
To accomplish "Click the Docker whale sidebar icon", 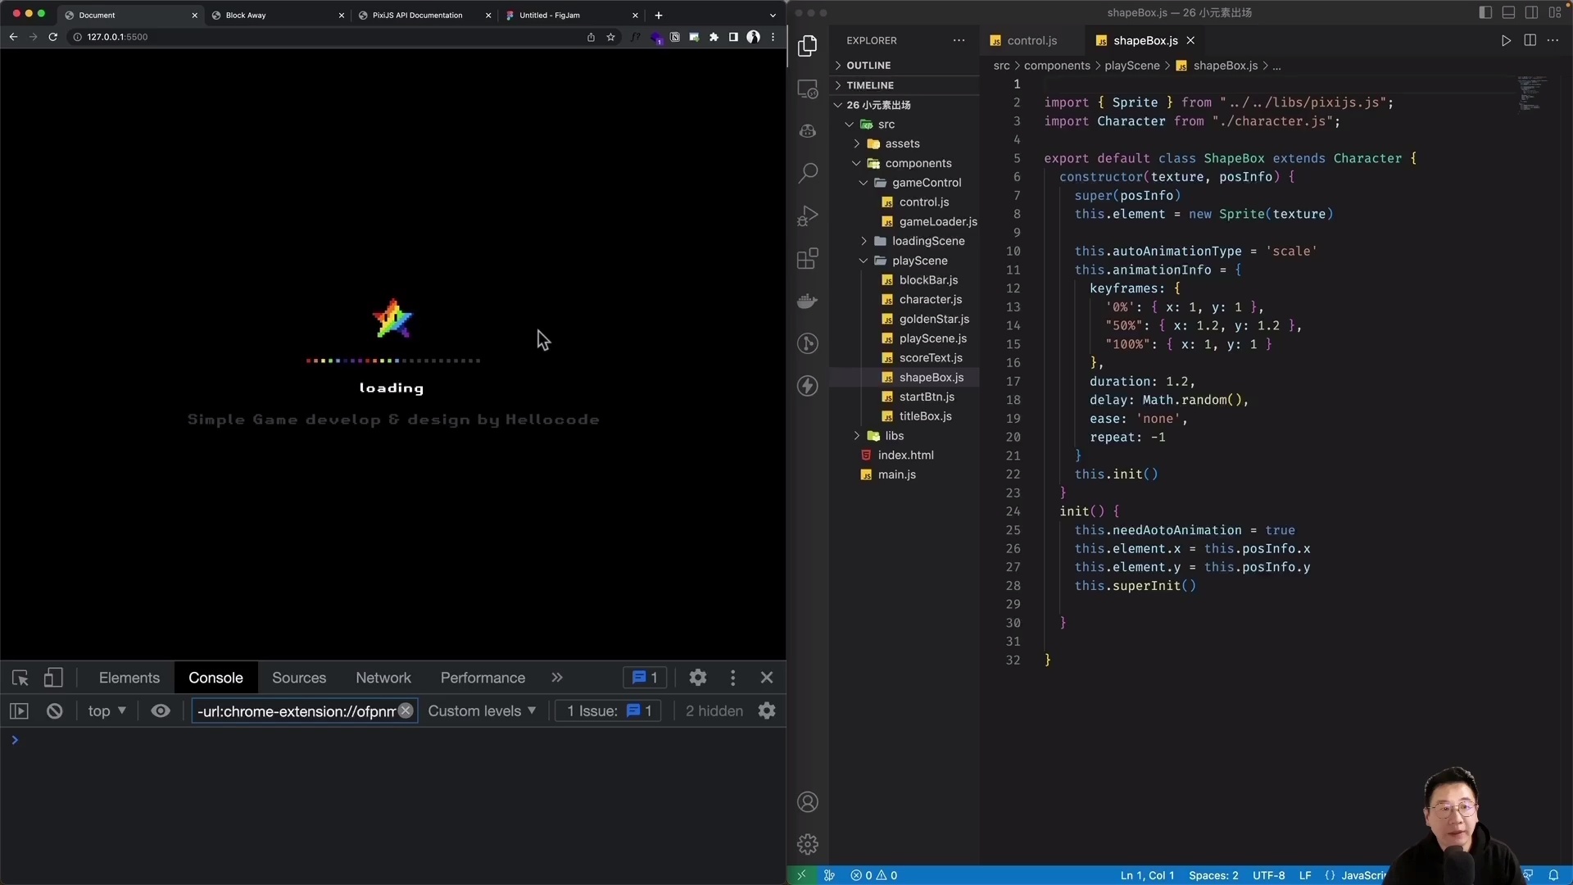I will click(x=808, y=301).
